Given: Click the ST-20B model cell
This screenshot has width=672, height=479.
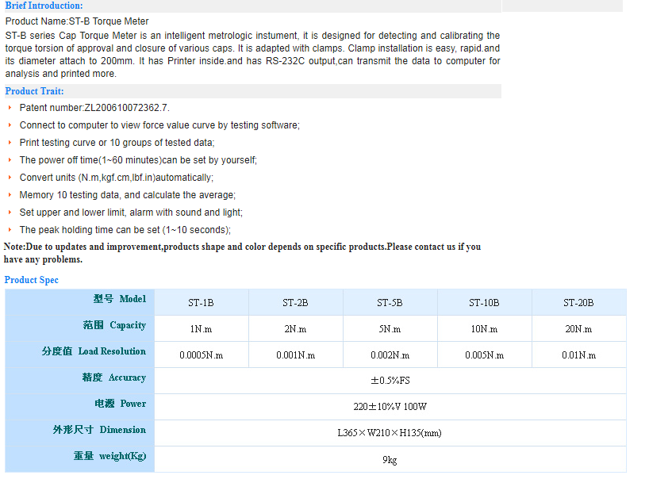Looking at the screenshot, I should pyautogui.click(x=579, y=302).
